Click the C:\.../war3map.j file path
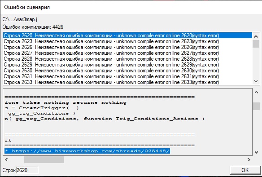262x177 pixels. coord(20,19)
